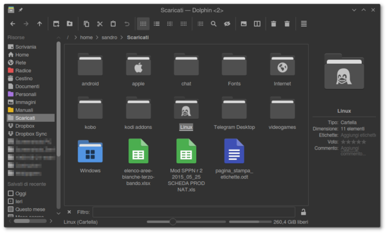387x234 pixels.
Task: Click the first trash icon in toolbar
Action: (x=273, y=24)
